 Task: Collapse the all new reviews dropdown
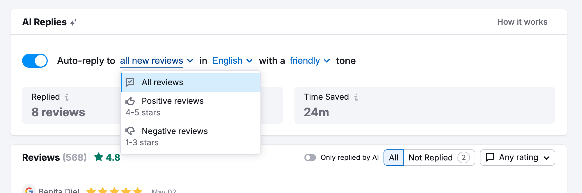[x=157, y=61]
